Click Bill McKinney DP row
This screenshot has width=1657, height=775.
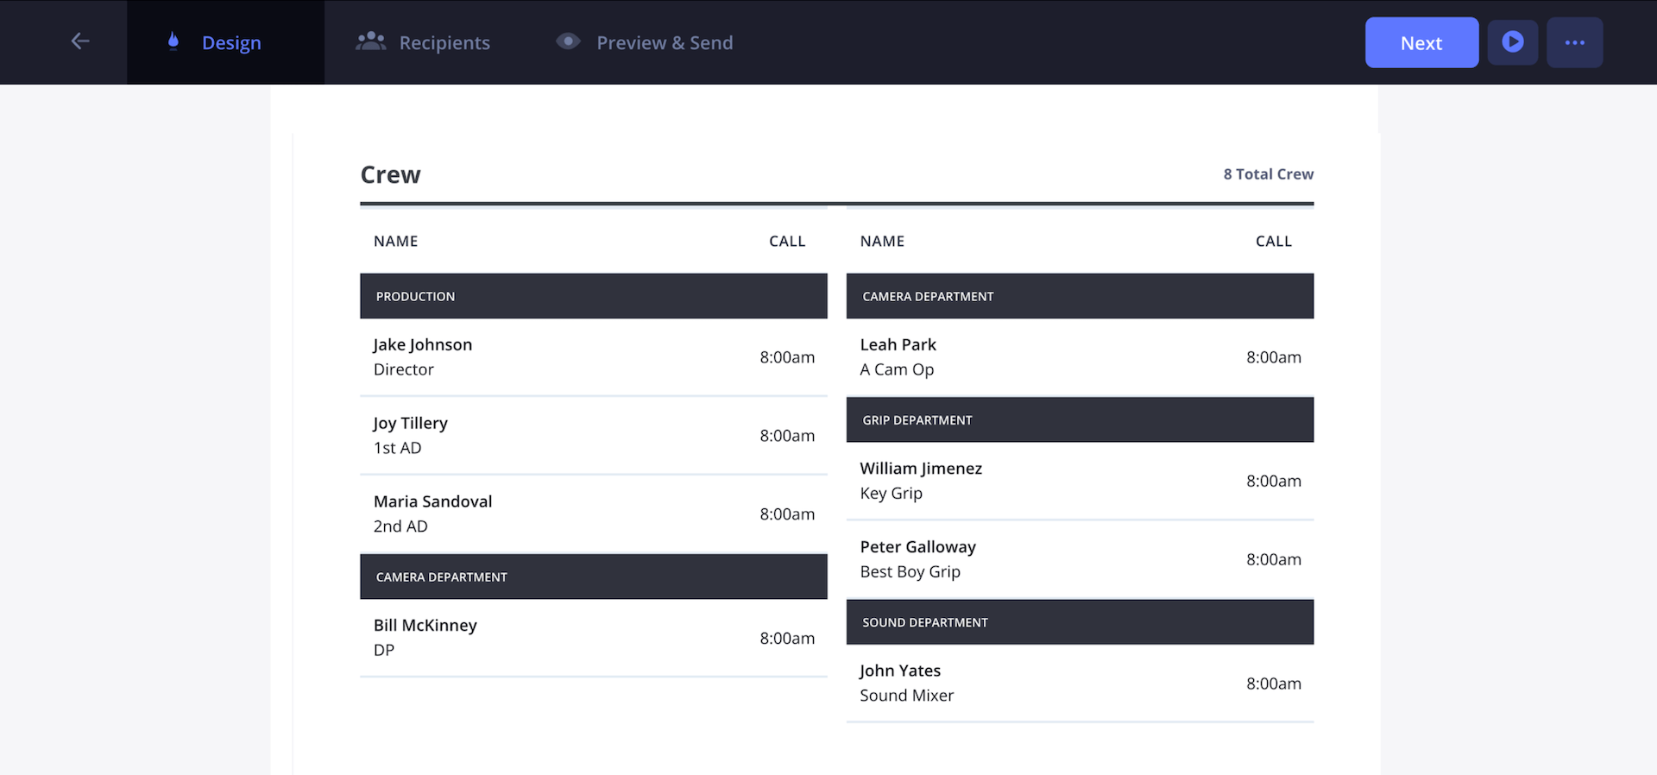(x=593, y=638)
